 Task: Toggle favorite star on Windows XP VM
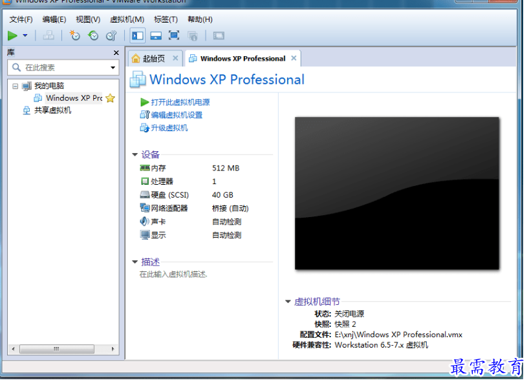(111, 98)
